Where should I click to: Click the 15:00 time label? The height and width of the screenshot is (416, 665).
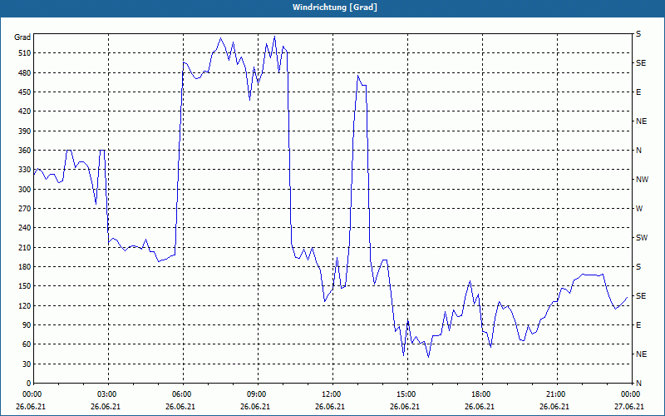click(x=405, y=394)
